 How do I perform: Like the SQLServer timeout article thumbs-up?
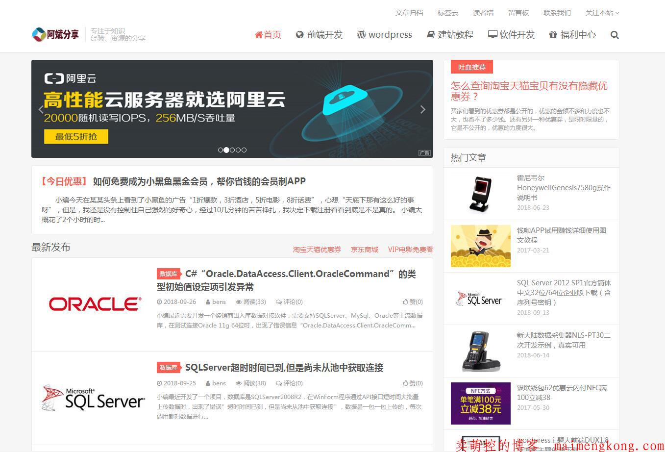413,383
